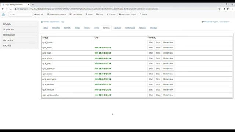Start the cycle_main service

point(151,53)
